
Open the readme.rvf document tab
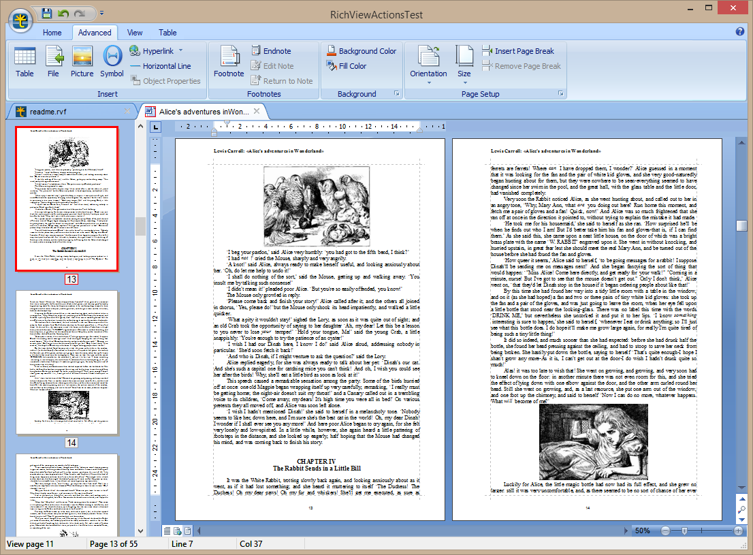click(48, 112)
